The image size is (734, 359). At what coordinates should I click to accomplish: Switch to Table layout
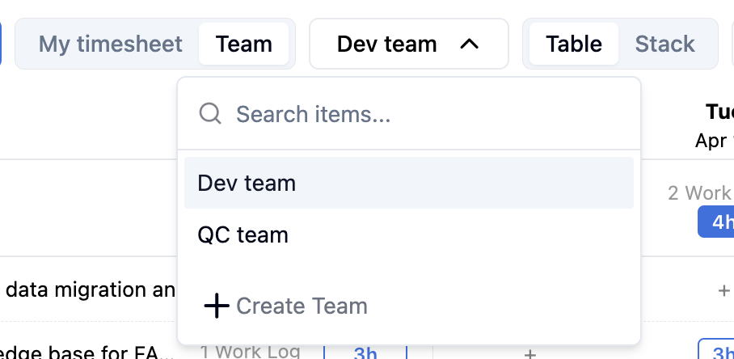574,44
